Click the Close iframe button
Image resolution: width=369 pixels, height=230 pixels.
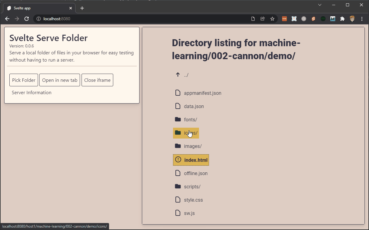[x=97, y=80]
